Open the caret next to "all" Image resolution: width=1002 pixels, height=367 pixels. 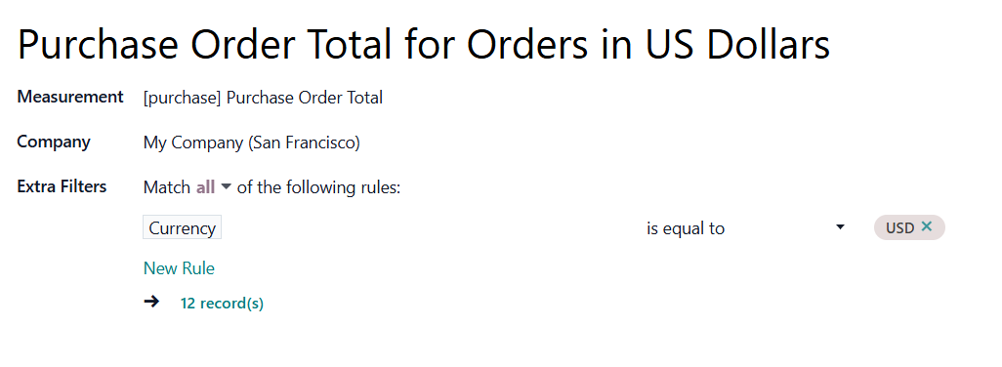[x=226, y=187]
